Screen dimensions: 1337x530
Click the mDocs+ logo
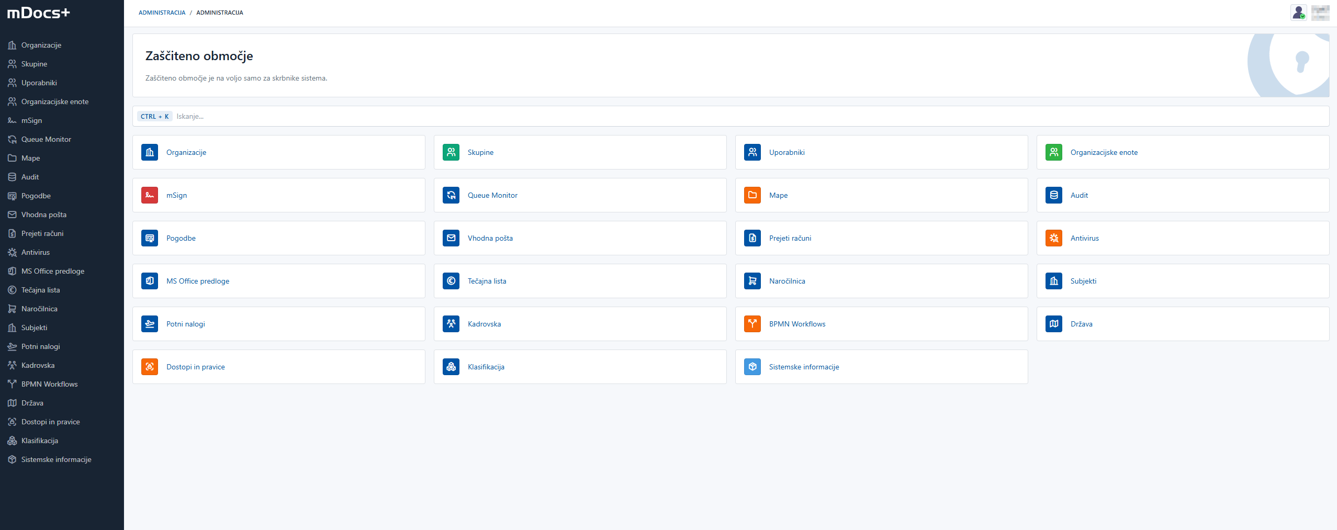(x=38, y=13)
